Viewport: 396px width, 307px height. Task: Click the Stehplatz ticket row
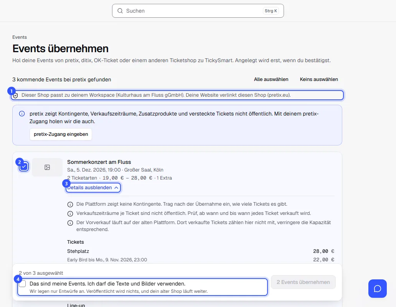click(201, 251)
